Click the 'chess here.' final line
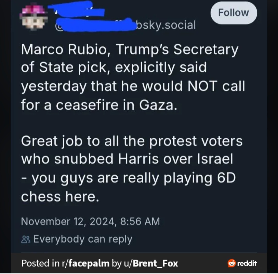278x274 pixels. point(60,197)
